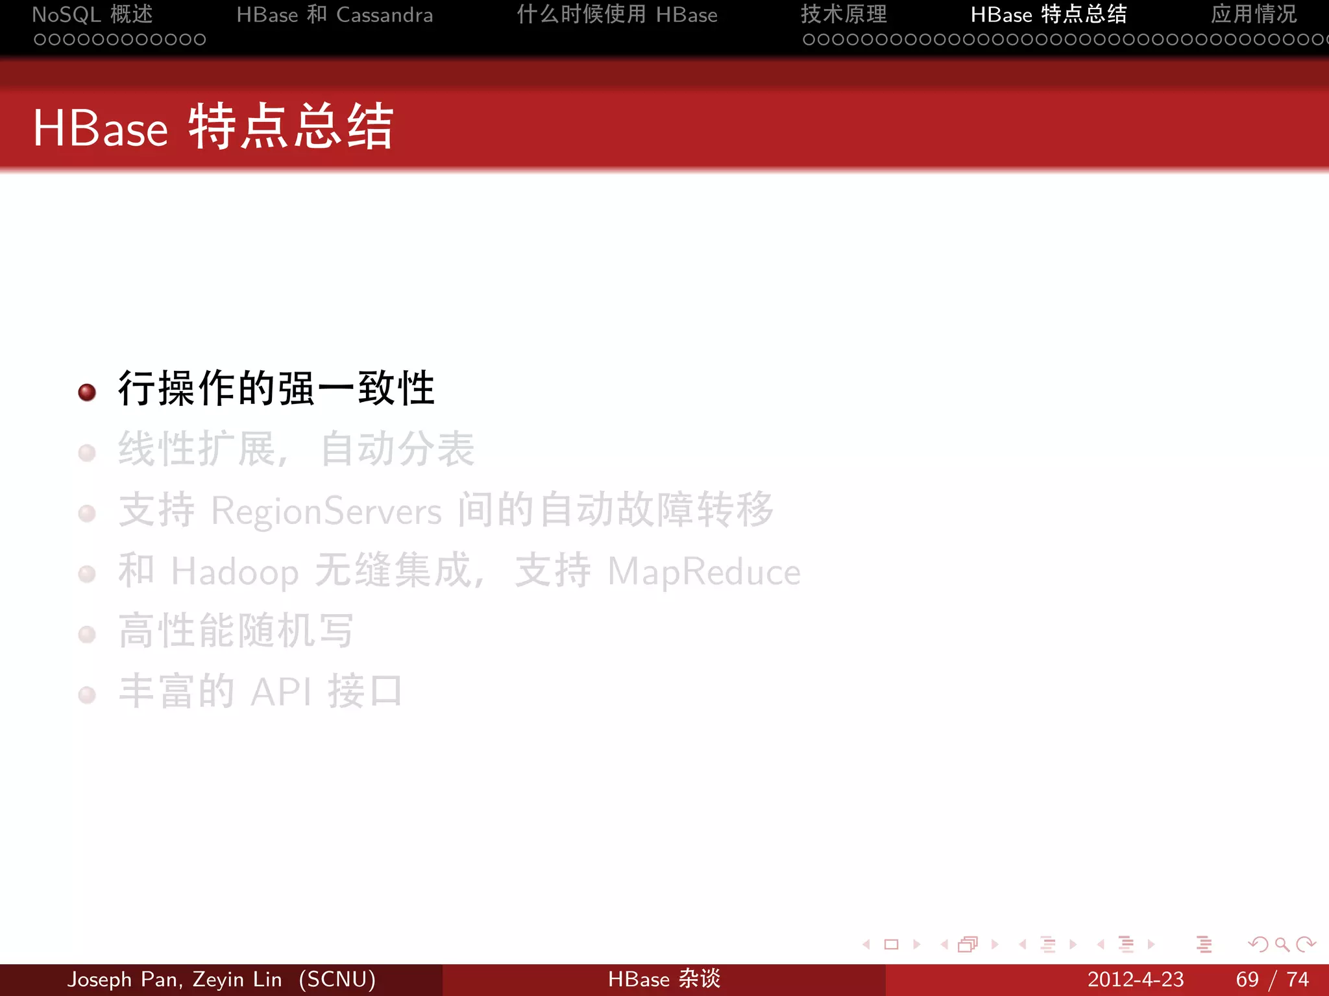Click the go-forward curved arrow icon
The width and height of the screenshot is (1329, 996).
point(1306,945)
